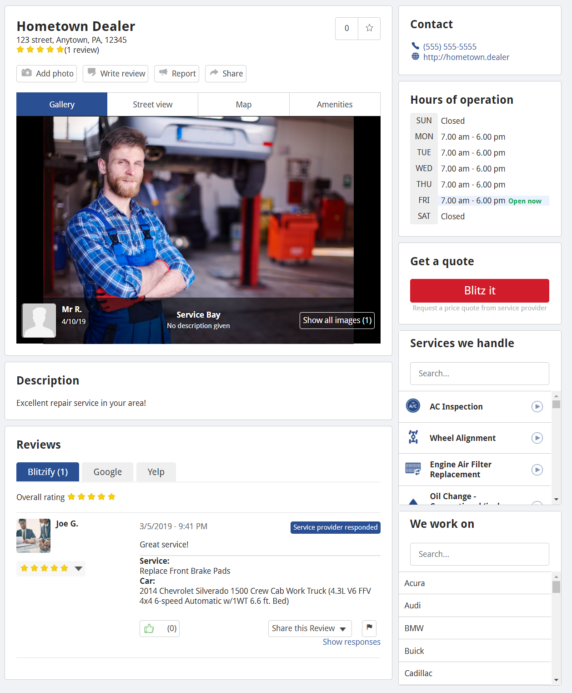Open the Amenities tab
The image size is (572, 693).
point(334,105)
